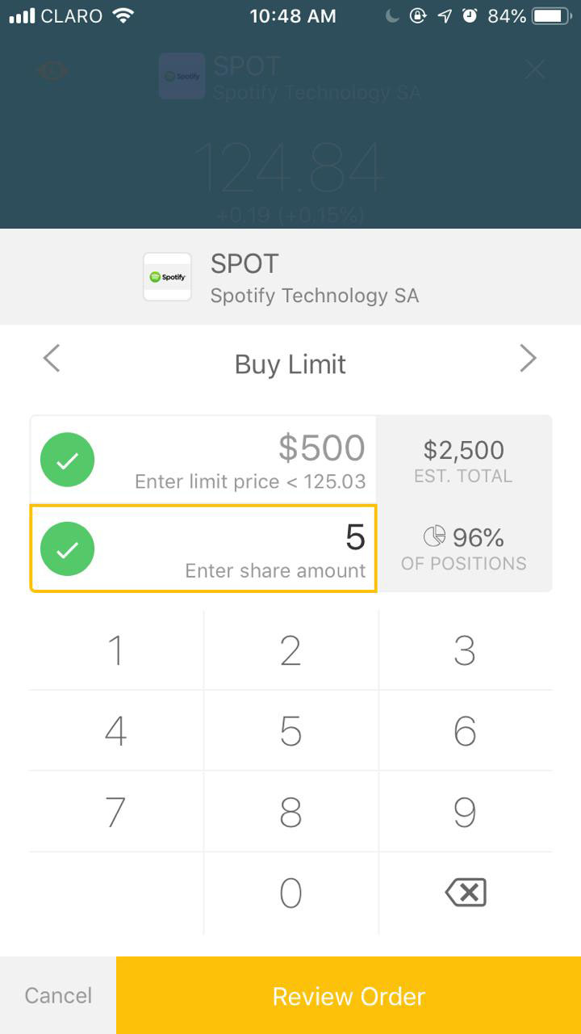
Task: Tap keypad digit 0
Action: click(x=290, y=893)
